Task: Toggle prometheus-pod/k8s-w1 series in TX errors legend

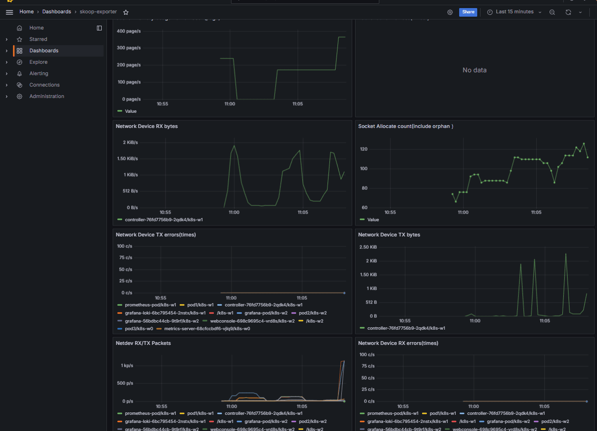Action: [x=150, y=305]
